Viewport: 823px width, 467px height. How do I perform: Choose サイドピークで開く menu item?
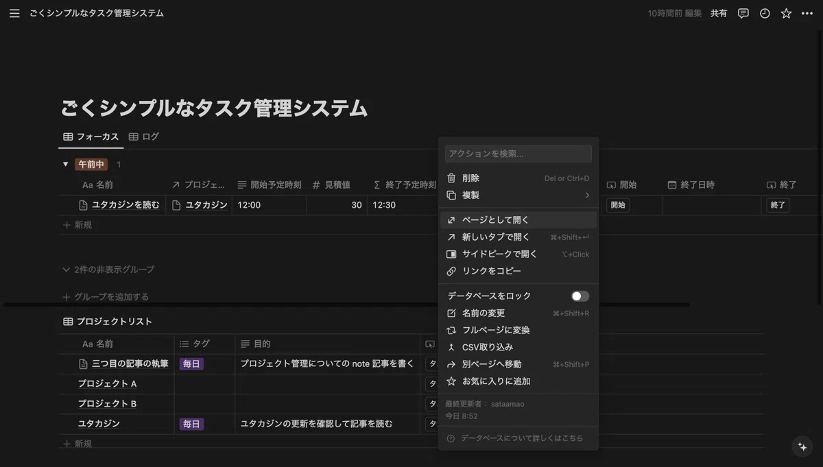pos(518,254)
